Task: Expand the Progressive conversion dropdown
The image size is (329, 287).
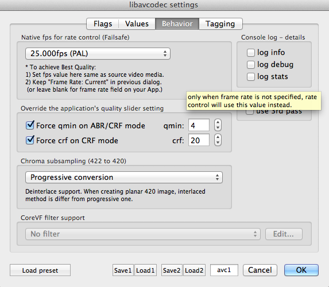Action: click(x=124, y=178)
